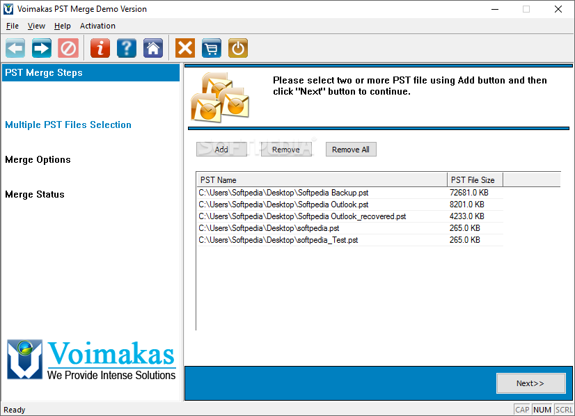Click the Voimakas app icon in title bar
This screenshot has width=575, height=416.
(x=8, y=9)
